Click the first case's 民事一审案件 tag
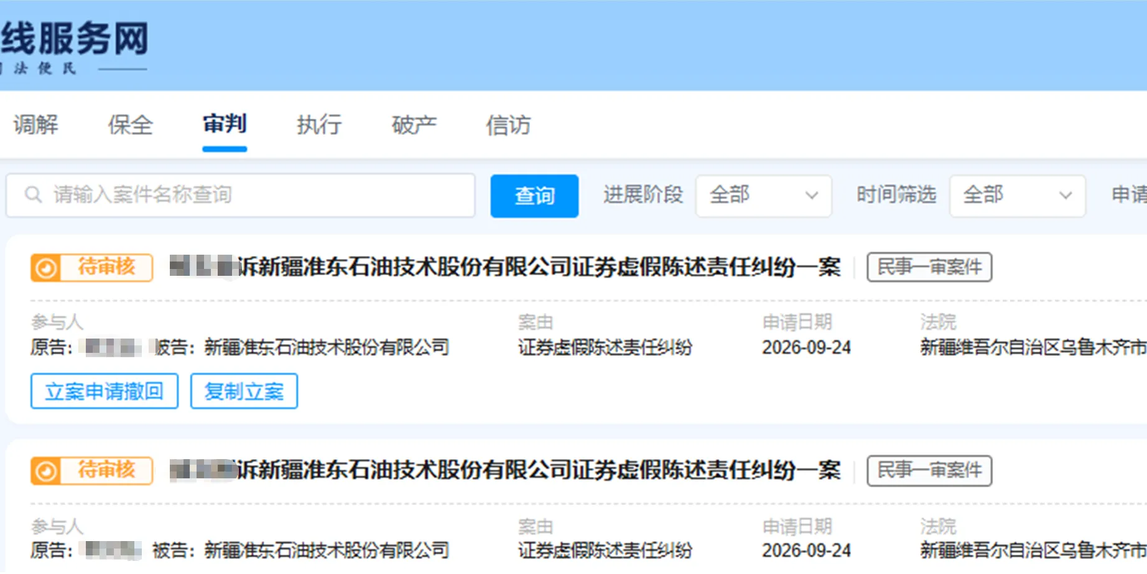 [x=929, y=267]
